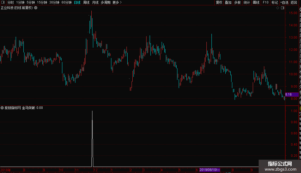The height and width of the screenshot is (173, 301).
Task: Click the 13.00 price axis label
Action: [x=293, y=38]
